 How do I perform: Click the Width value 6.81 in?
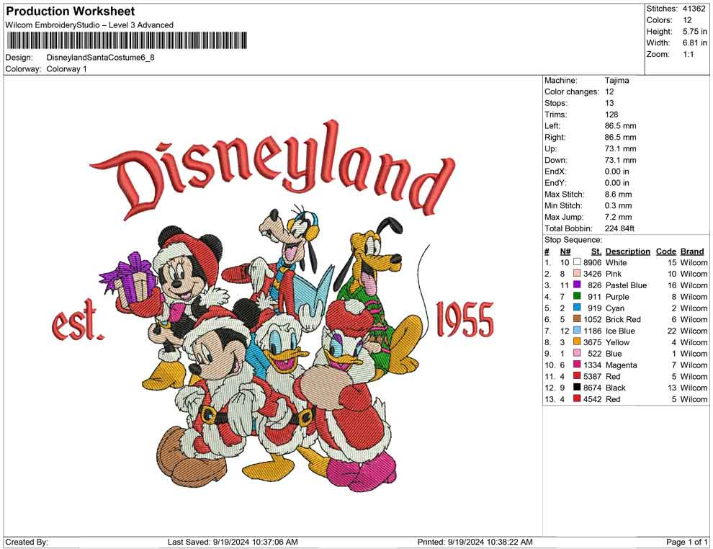(x=694, y=43)
